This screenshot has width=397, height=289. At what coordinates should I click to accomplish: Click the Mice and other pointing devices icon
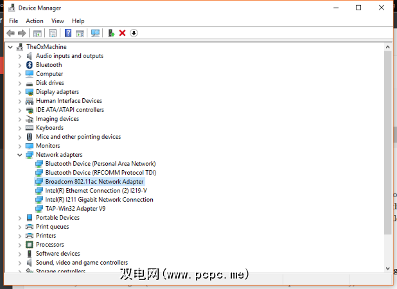pyautogui.click(x=30, y=137)
